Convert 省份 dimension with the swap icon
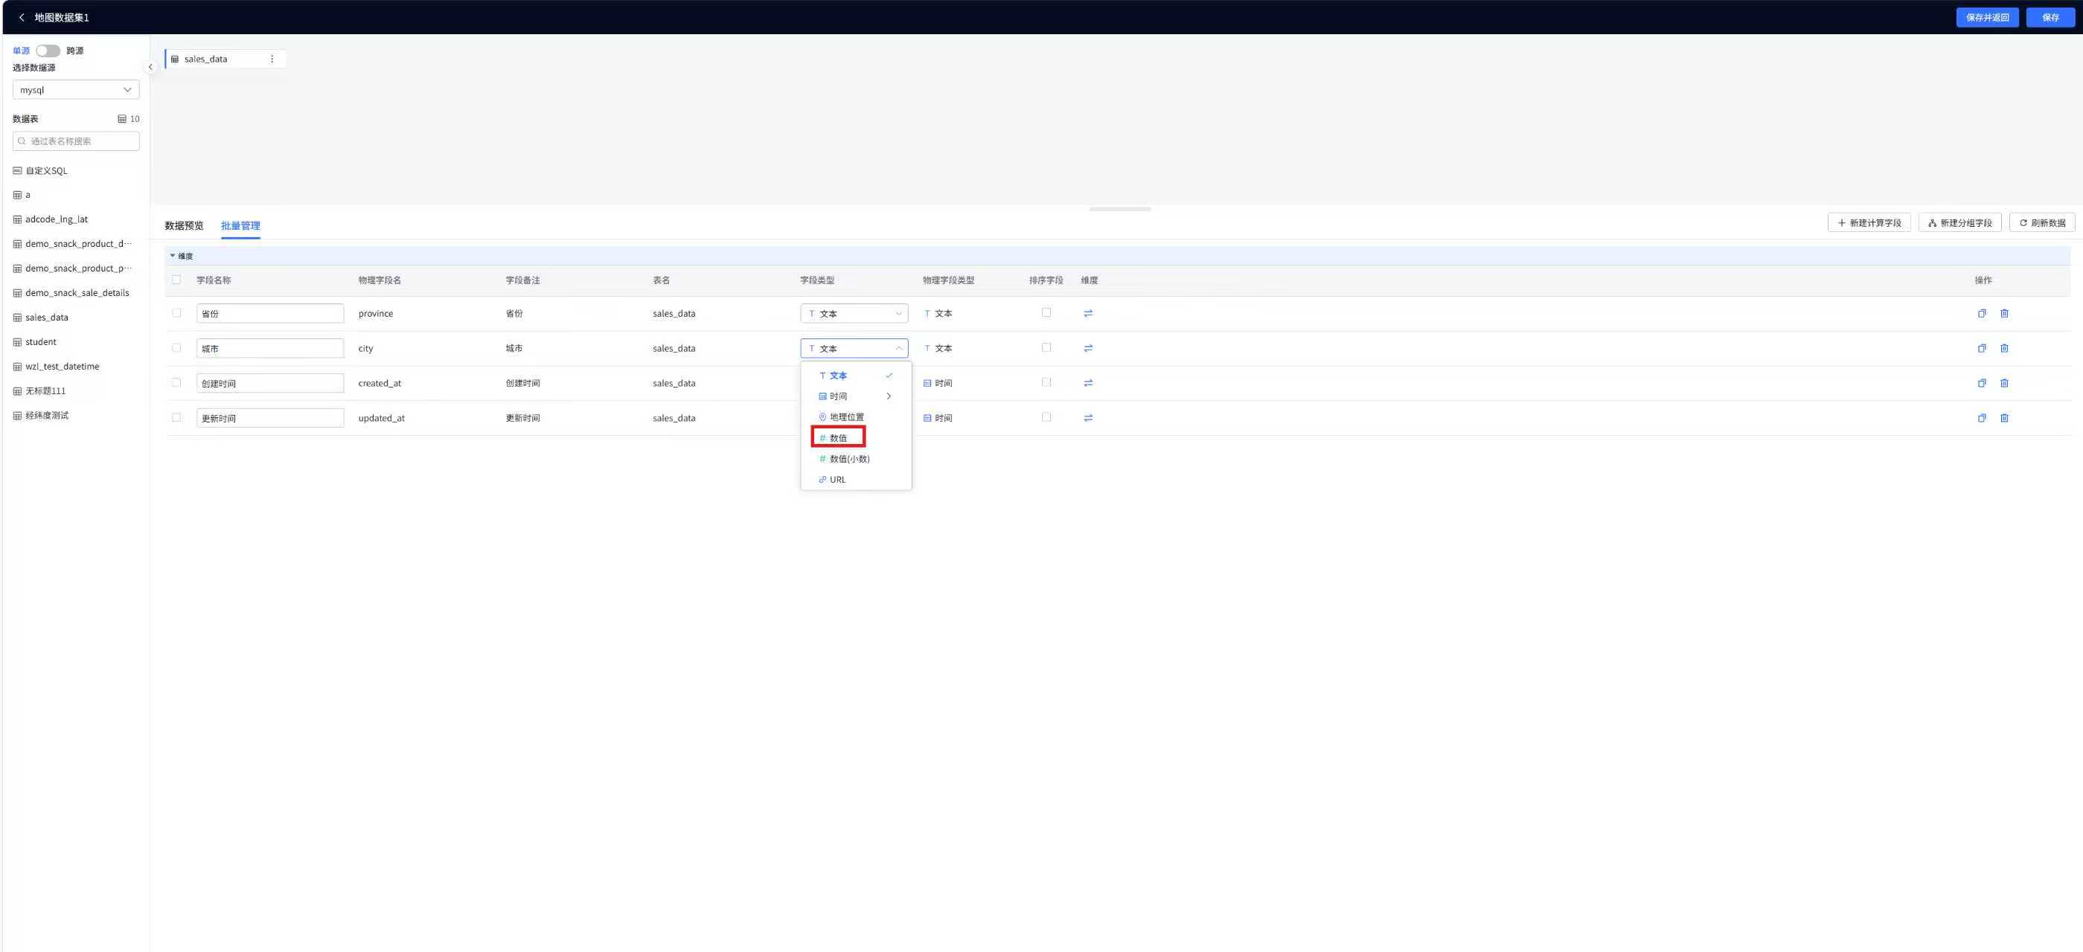This screenshot has height=952, width=2083. click(x=1089, y=314)
